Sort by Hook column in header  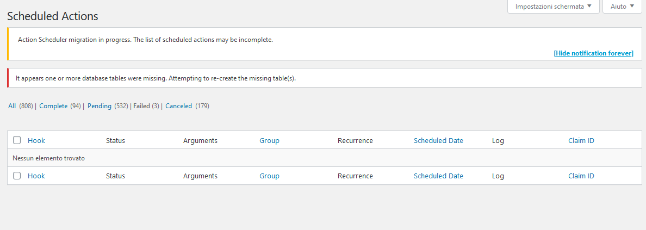tap(36, 141)
